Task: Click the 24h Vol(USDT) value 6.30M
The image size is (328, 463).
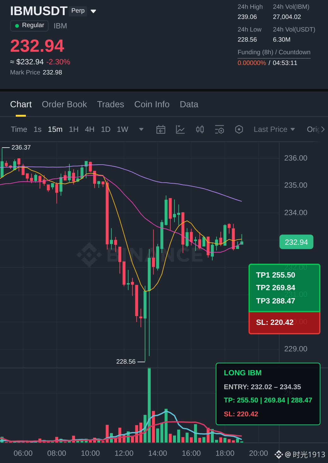Action: 282,39
